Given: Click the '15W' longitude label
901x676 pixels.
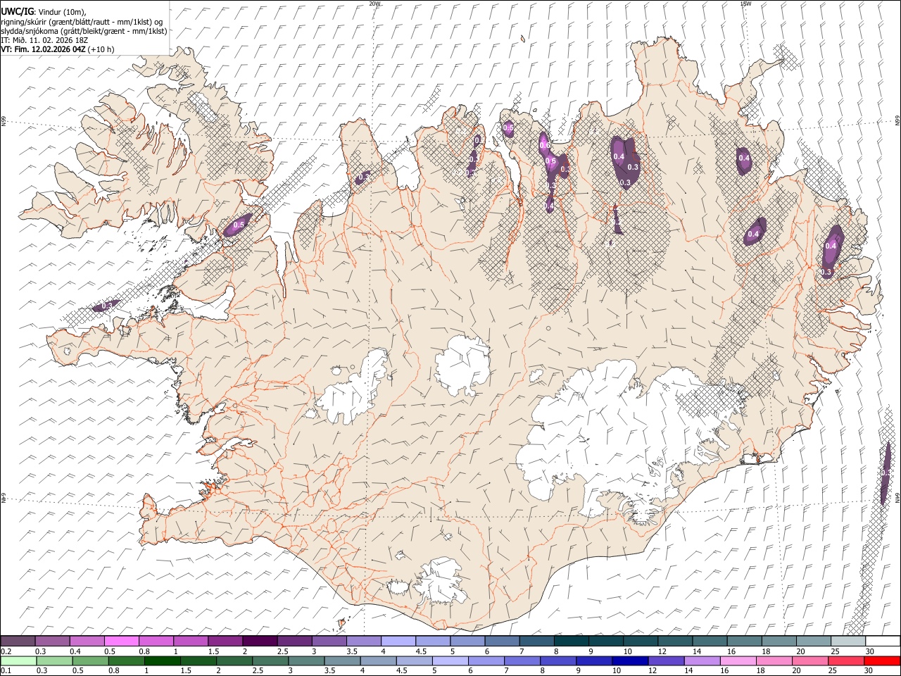Looking at the screenshot, I should tap(745, 4).
